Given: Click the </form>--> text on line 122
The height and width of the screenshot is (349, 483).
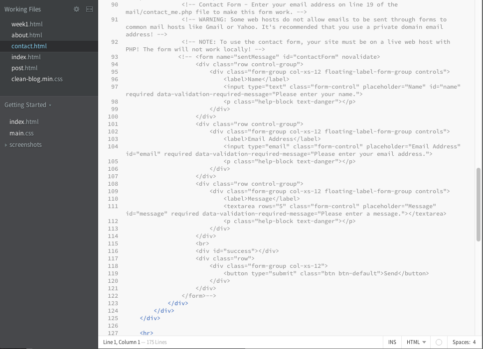Looking at the screenshot, I should click(x=199, y=296).
